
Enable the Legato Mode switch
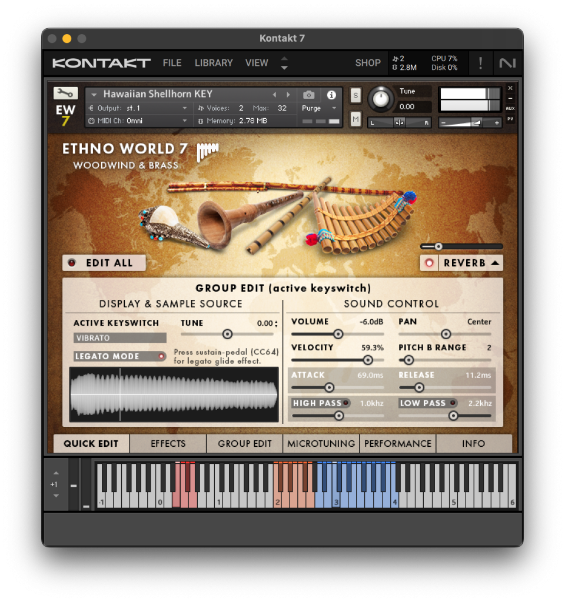click(x=161, y=356)
